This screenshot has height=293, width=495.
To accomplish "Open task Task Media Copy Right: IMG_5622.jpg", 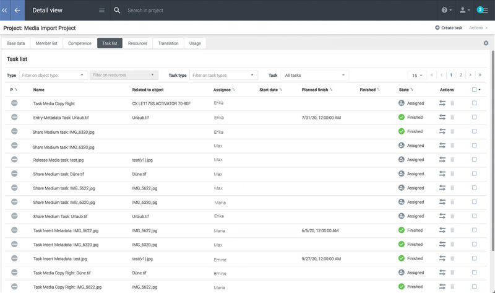I will pos(67,287).
